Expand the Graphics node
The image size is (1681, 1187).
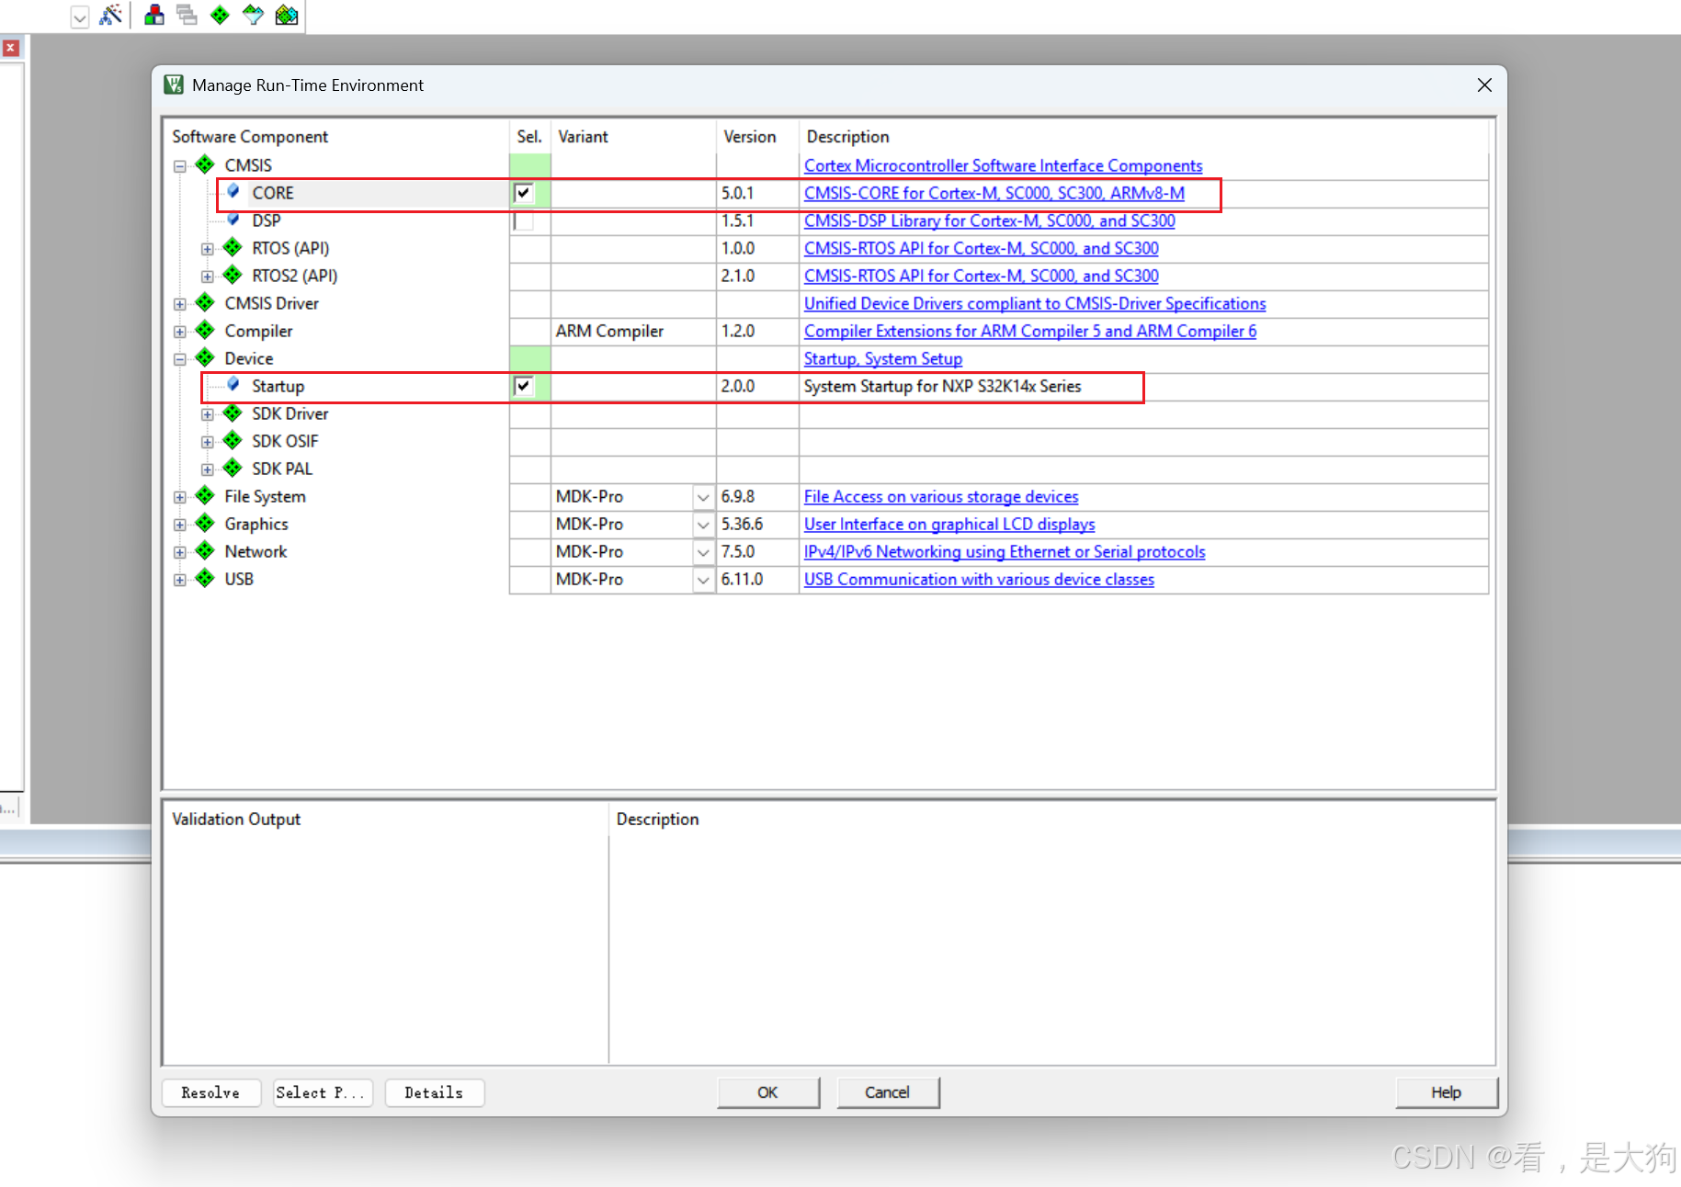[x=180, y=525]
